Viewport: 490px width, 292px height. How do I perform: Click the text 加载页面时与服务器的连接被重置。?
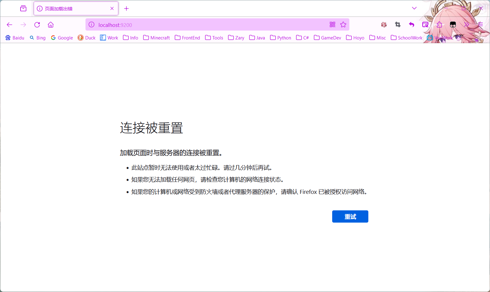point(171,153)
